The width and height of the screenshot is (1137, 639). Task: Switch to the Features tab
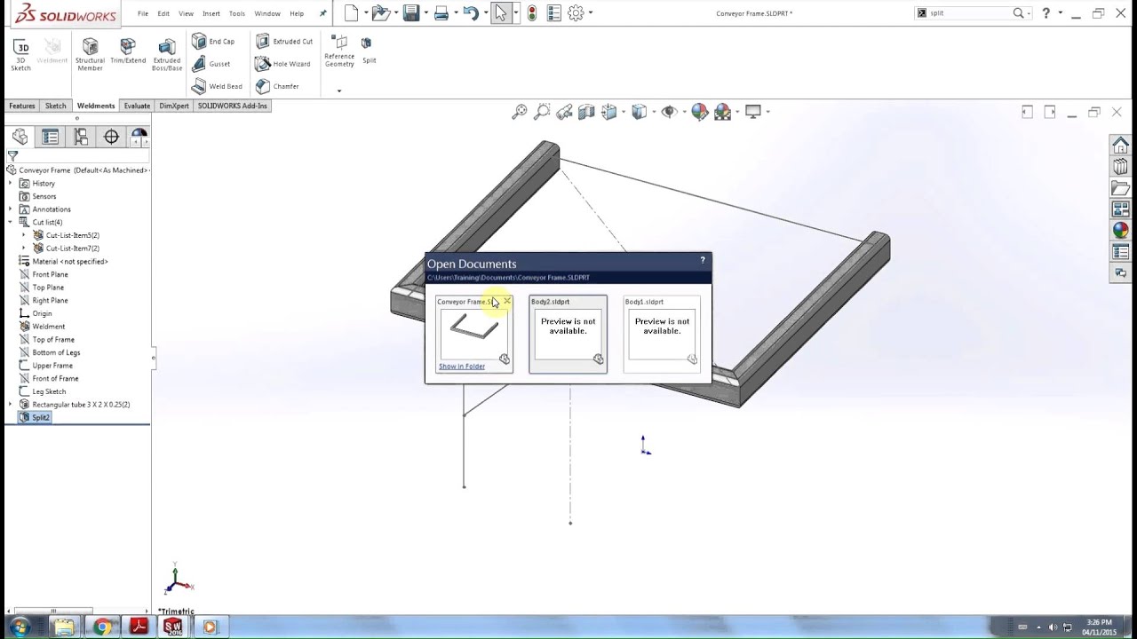pyautogui.click(x=22, y=106)
